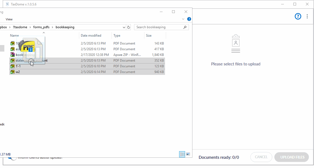
Task: Sort files by Name column header
Action: (14, 36)
